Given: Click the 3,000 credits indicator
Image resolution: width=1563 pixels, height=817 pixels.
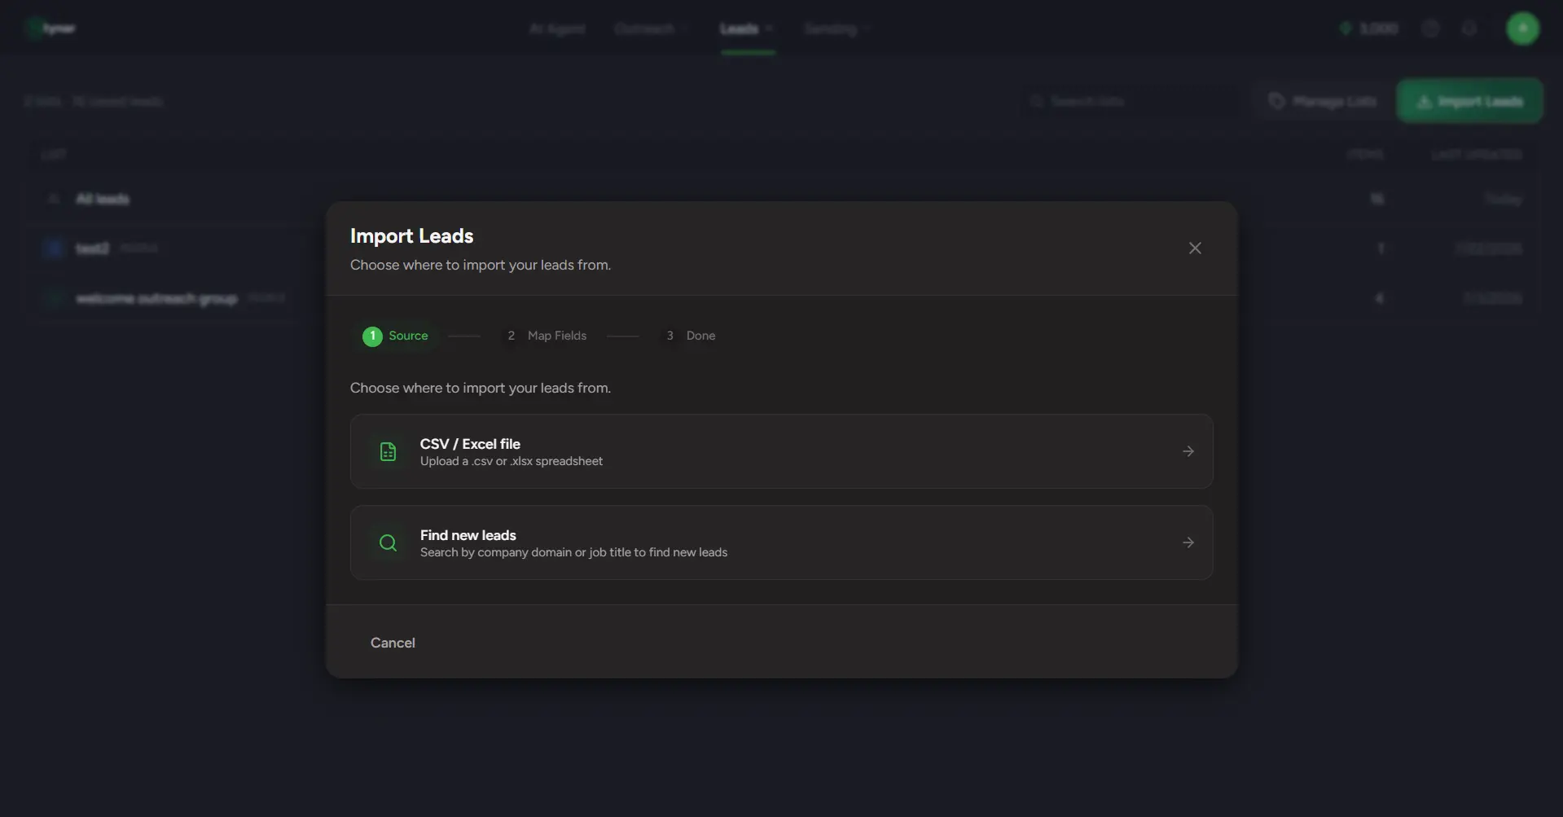Looking at the screenshot, I should (x=1369, y=29).
